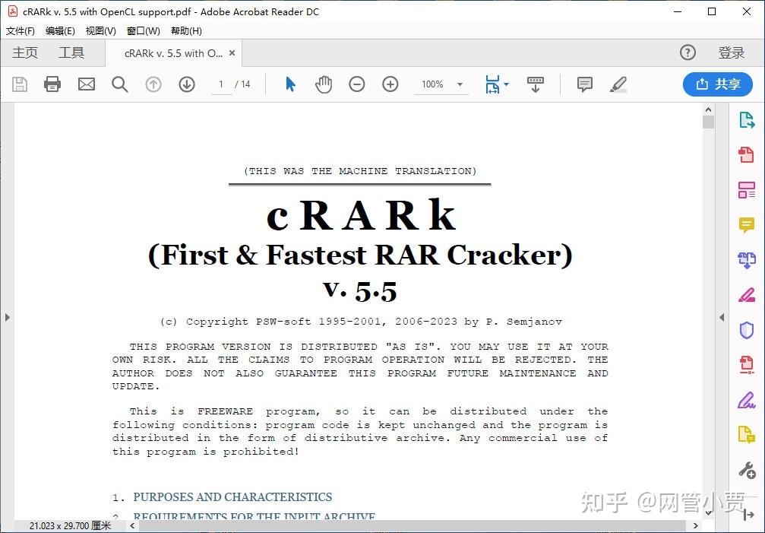Open the zoom level 100% dropdown

441,84
